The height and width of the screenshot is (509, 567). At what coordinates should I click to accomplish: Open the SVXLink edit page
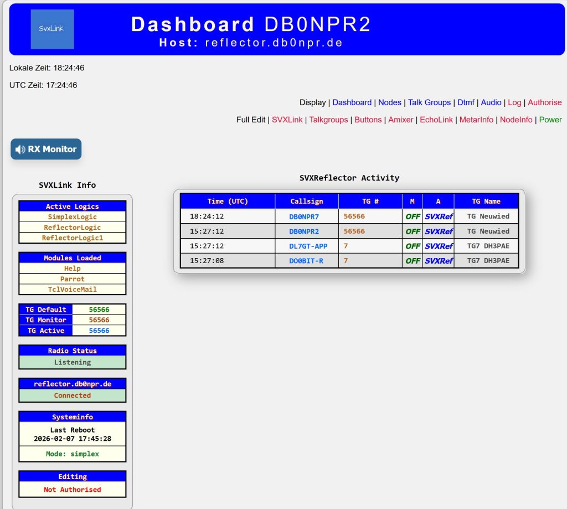pyautogui.click(x=287, y=119)
